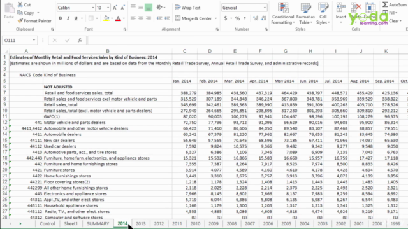Select Top Align icon
The height and width of the screenshot is (229, 408).
[133, 7]
